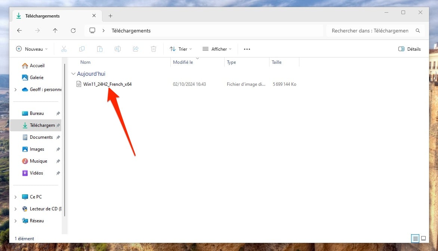
Task: Go up one folder level
Action: coord(55,31)
